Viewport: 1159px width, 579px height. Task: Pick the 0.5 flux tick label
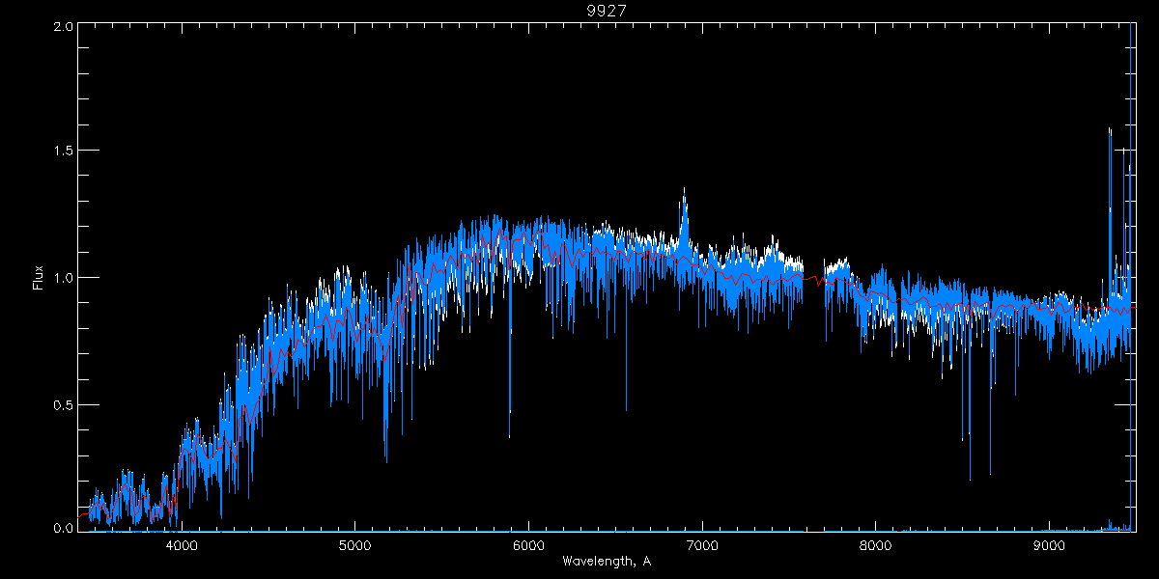click(x=64, y=404)
